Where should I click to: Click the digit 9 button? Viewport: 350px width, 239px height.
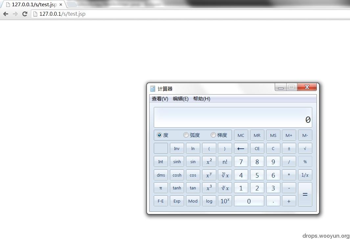[273, 162]
